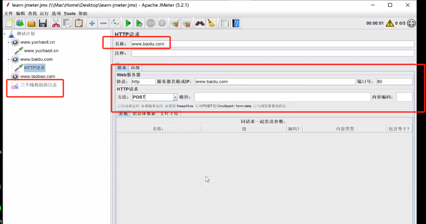Click the pipette icon beside HTTP请求 node

coord(19,68)
